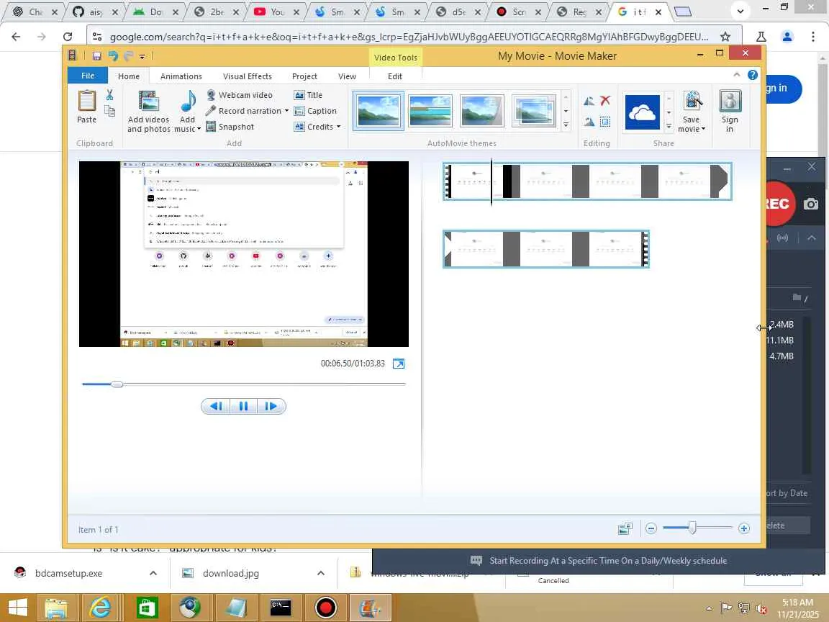
Task: Share movie to OneDrive cloud
Action: (x=643, y=112)
